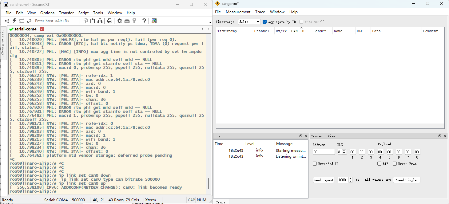Click the Reconnect icon in SecureCRT toolbar
The image size is (449, 204).
(22, 21)
